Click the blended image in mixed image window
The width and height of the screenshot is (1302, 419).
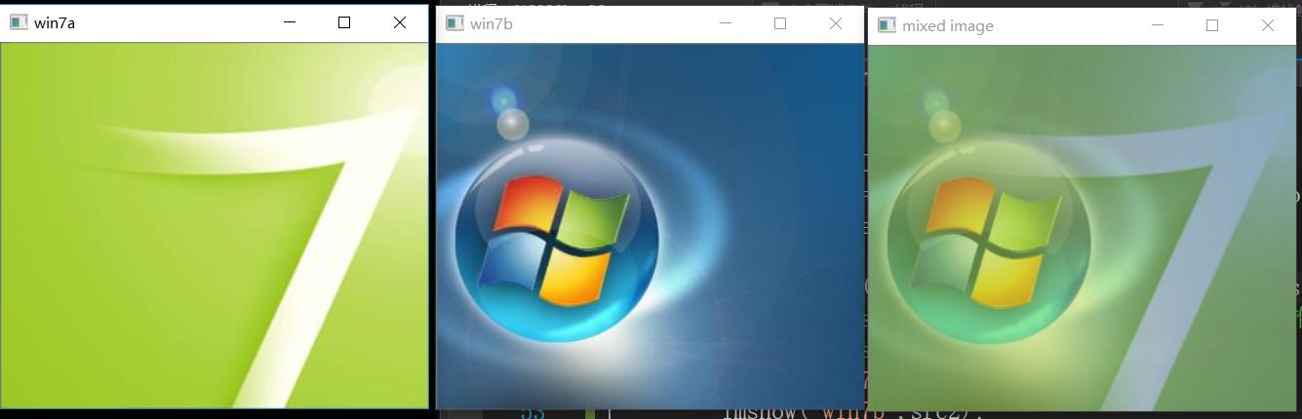[1082, 228]
